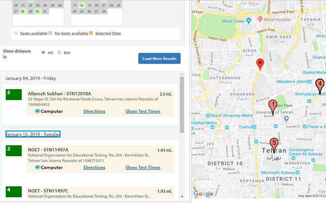Screen dimensions: 326x203
Task: Click date 31 in the calendar
Action: pyautogui.click(x=45, y=11)
